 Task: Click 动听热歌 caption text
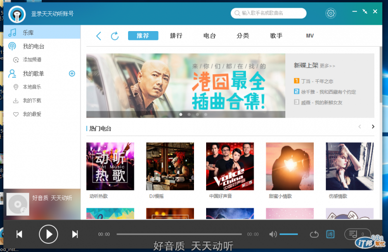[x=98, y=196]
